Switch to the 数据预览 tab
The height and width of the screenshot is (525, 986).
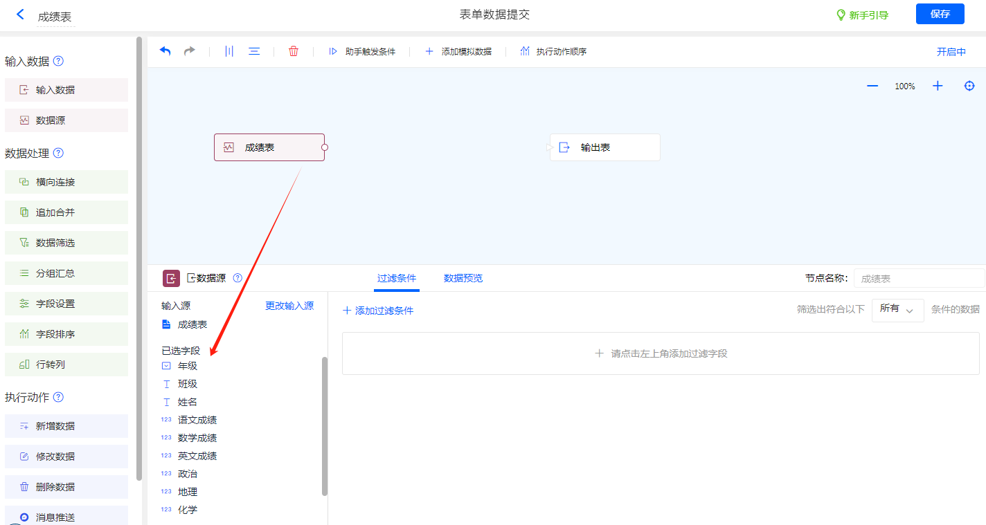(463, 278)
